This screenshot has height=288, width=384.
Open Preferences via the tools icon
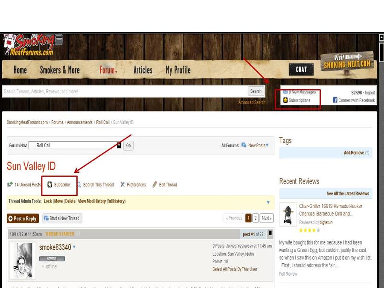pyautogui.click(x=122, y=185)
